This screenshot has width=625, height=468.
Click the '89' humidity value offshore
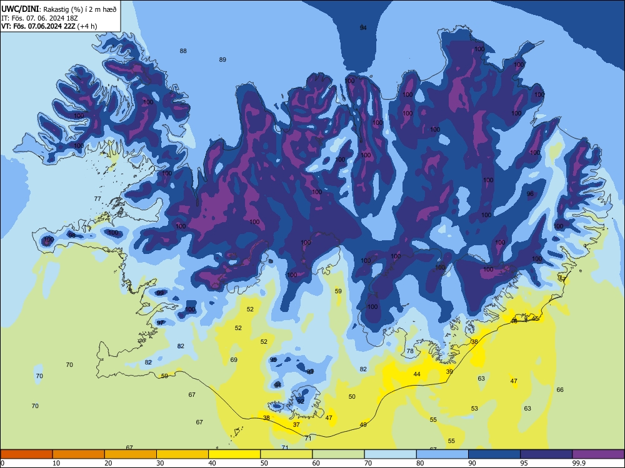click(222, 60)
